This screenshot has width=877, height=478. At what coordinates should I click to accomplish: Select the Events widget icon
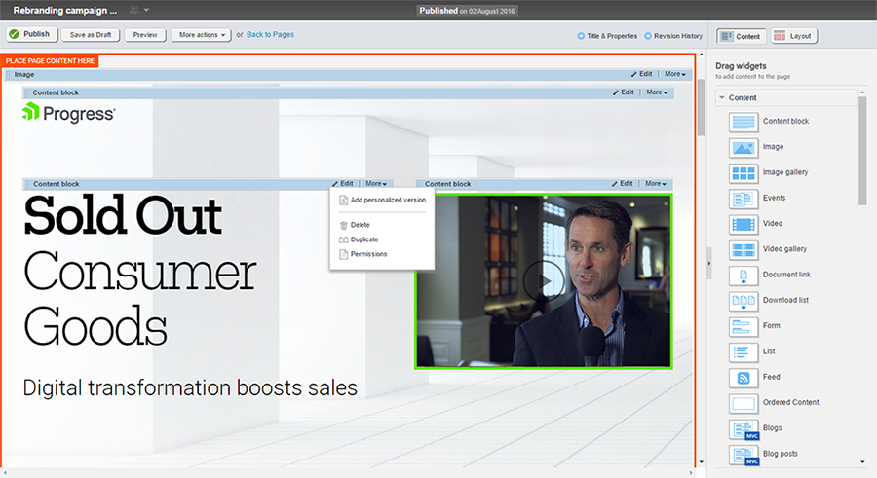[x=744, y=199]
